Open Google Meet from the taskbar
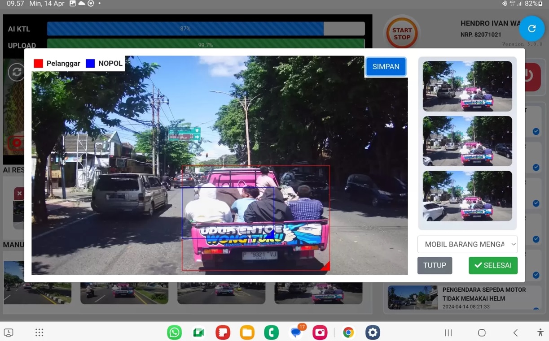The width and height of the screenshot is (549, 341). [x=198, y=332]
